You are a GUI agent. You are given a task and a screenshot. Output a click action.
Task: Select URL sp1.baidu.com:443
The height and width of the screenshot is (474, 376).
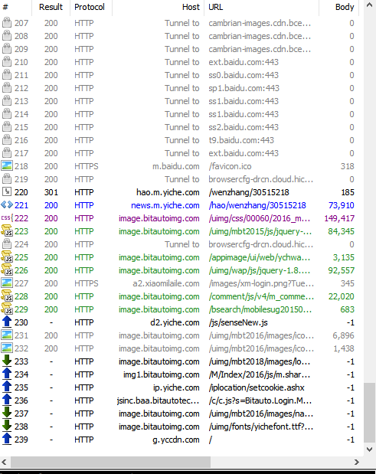coord(244,88)
